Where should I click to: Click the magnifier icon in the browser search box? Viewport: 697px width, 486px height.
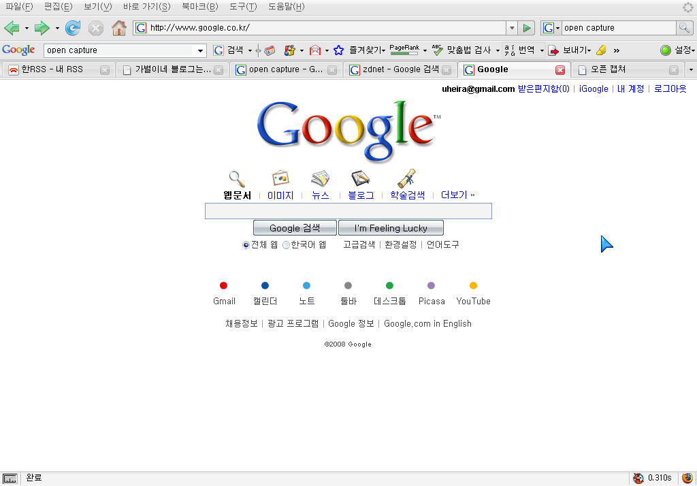click(683, 28)
